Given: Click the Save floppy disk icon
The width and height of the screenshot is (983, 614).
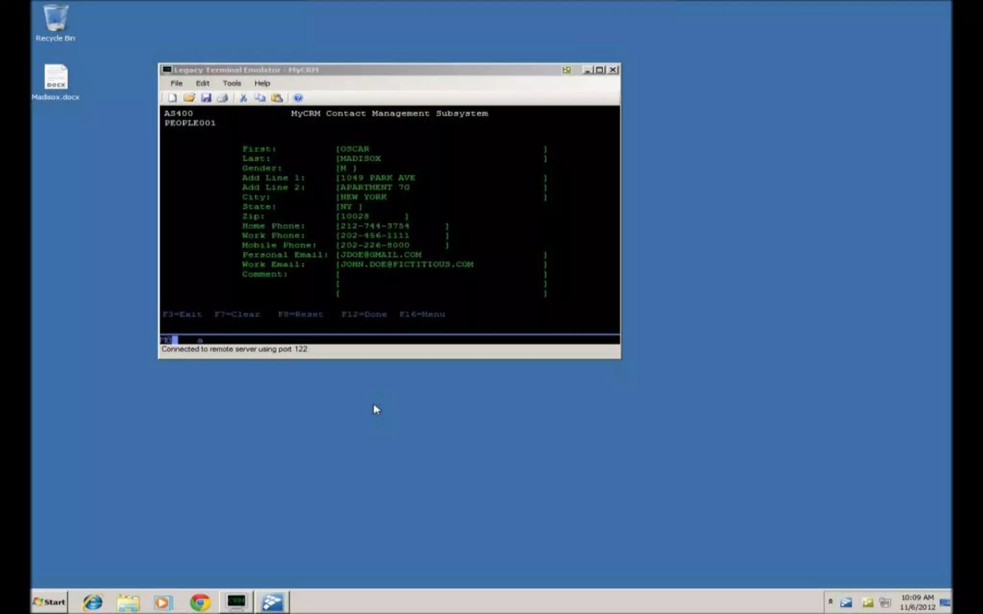Looking at the screenshot, I should [206, 98].
